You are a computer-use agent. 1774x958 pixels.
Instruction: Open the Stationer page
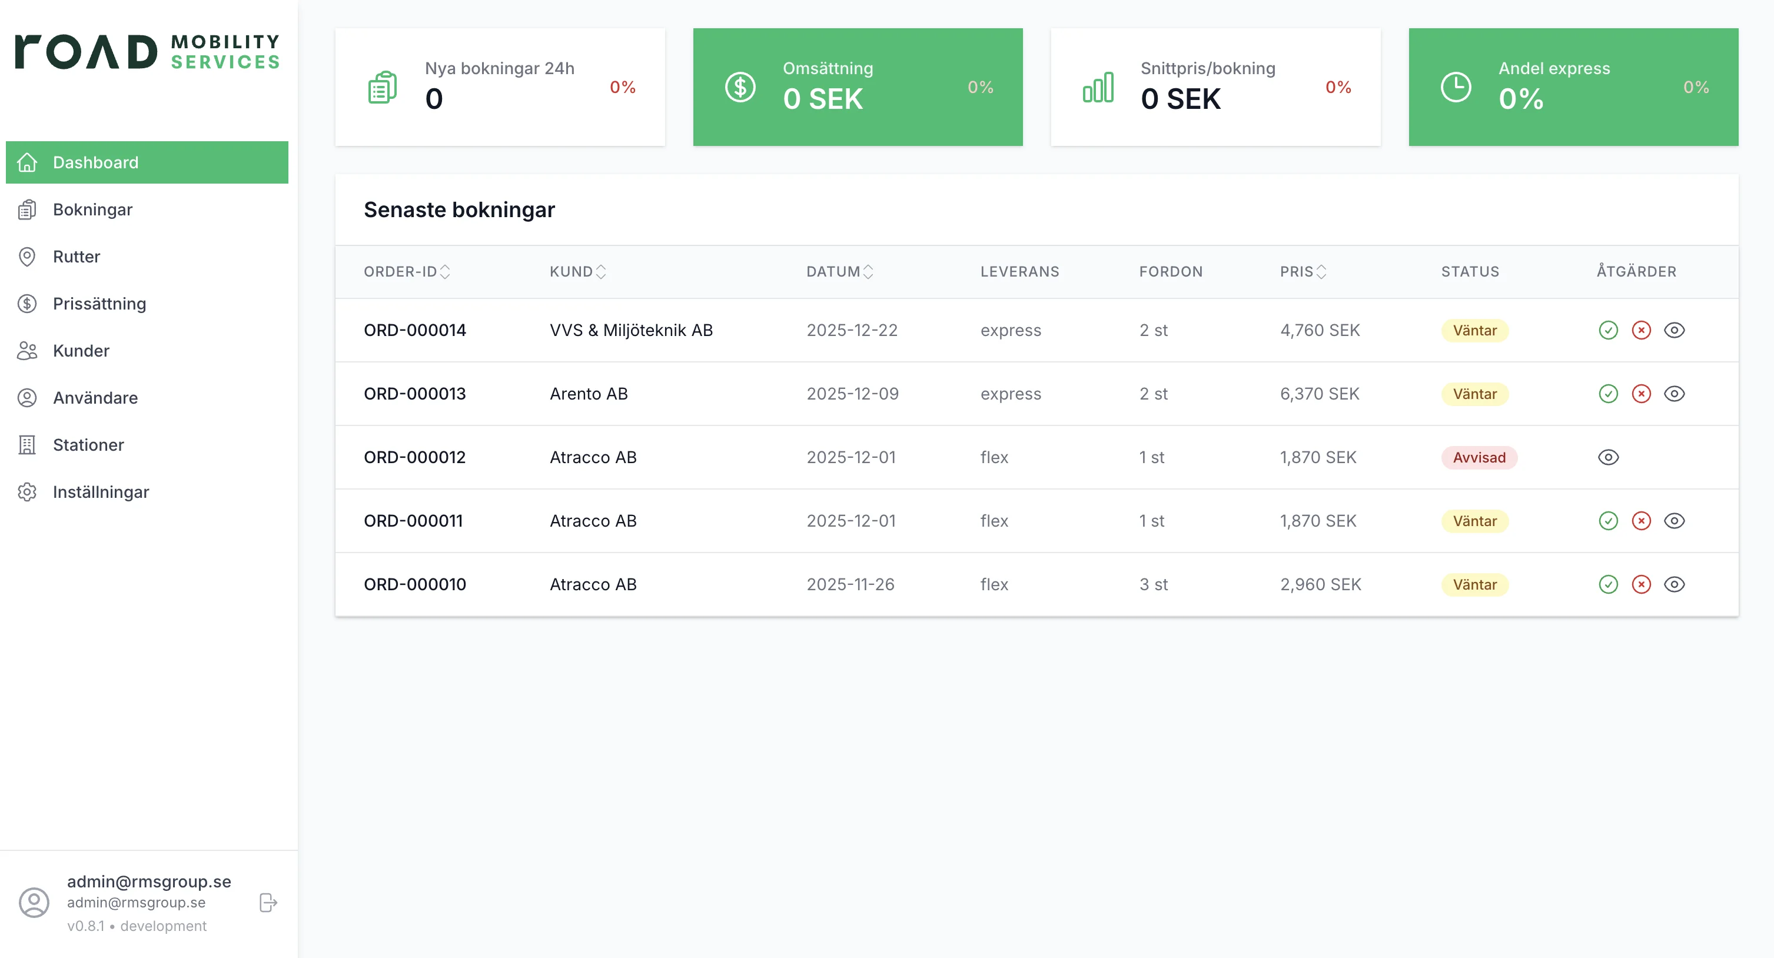click(88, 445)
